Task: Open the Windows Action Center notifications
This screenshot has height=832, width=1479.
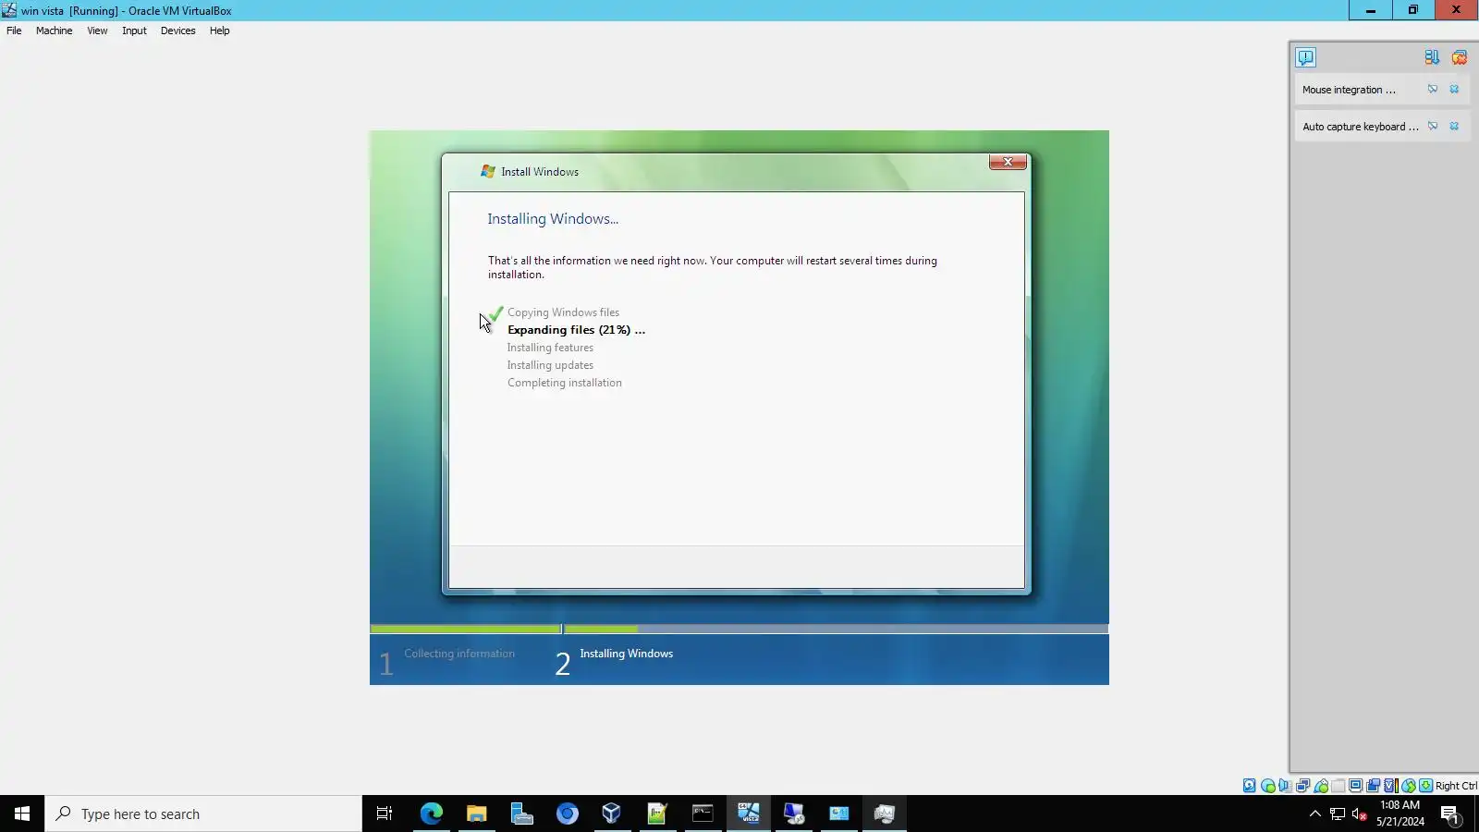Action: coord(1450,814)
